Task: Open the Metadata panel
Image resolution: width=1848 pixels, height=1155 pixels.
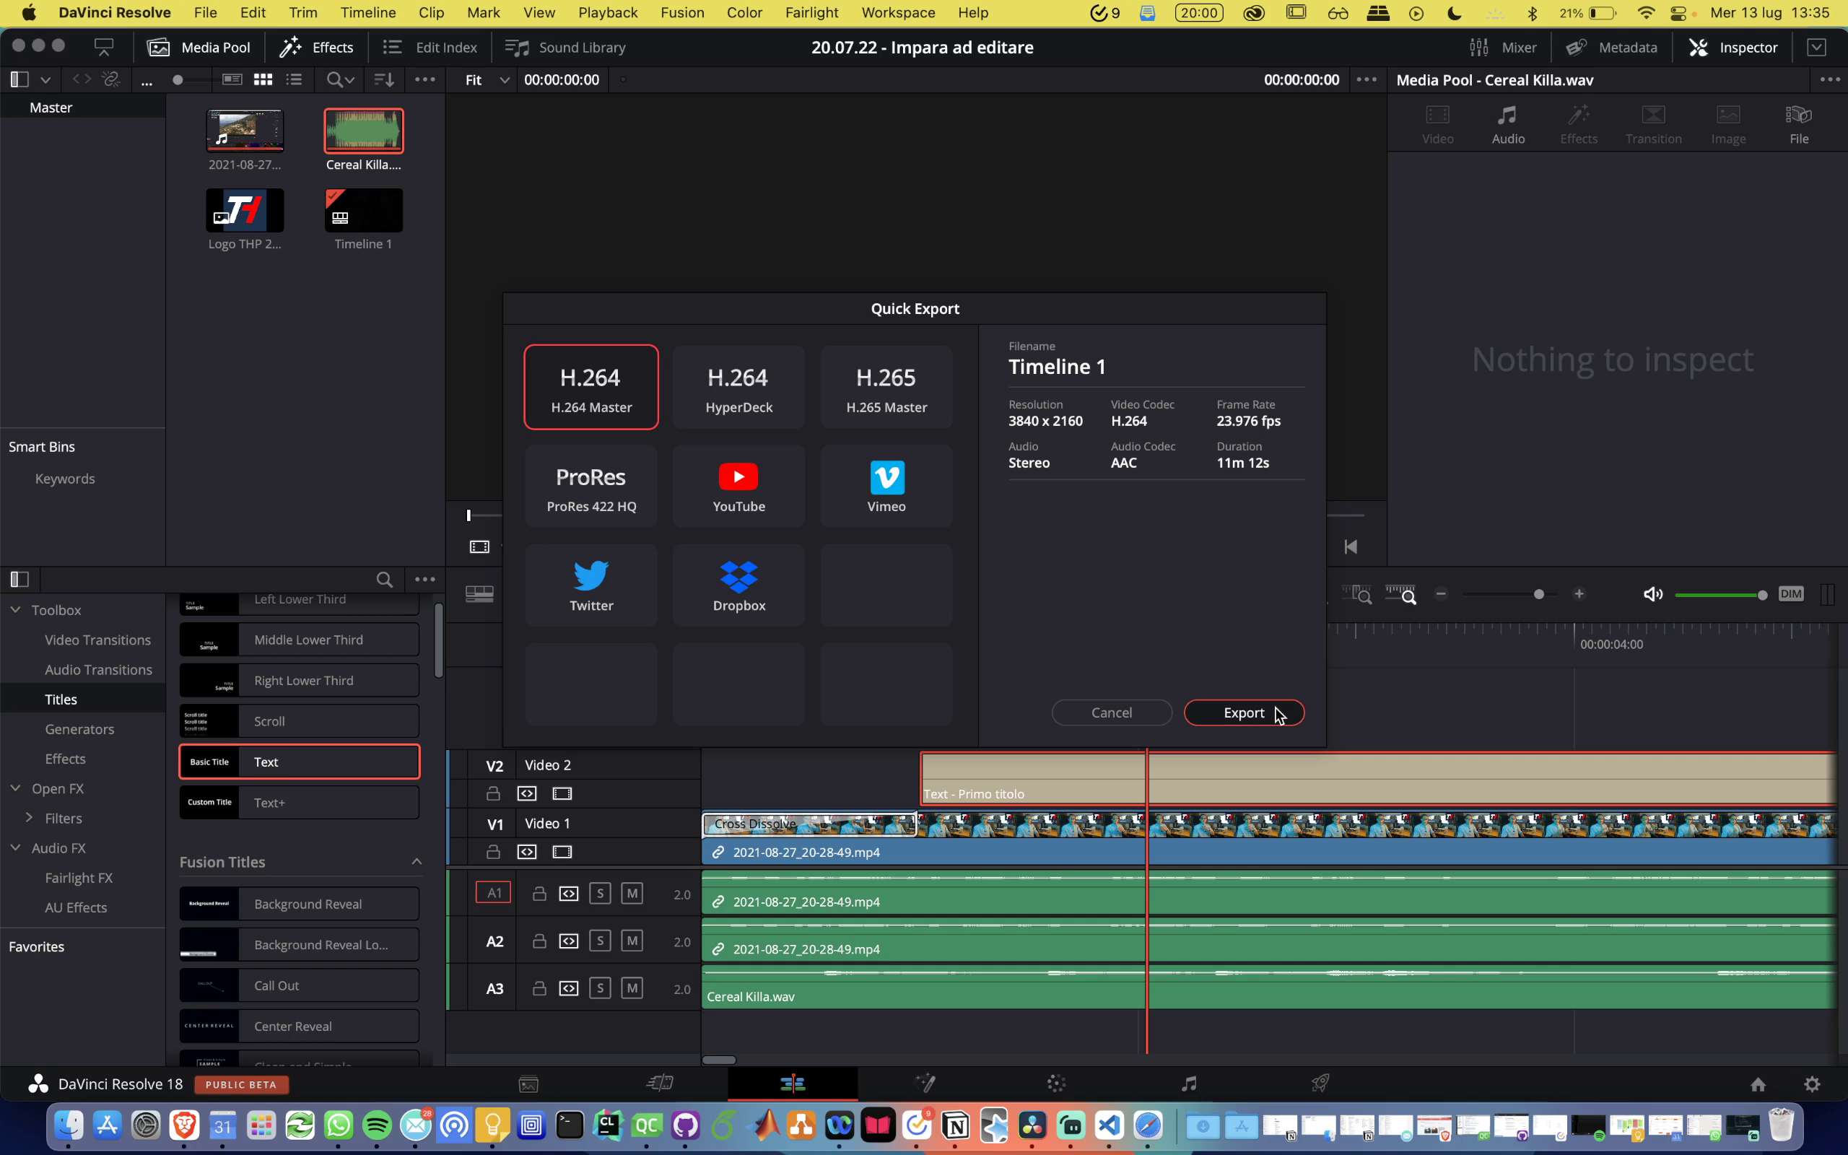Action: click(1612, 48)
